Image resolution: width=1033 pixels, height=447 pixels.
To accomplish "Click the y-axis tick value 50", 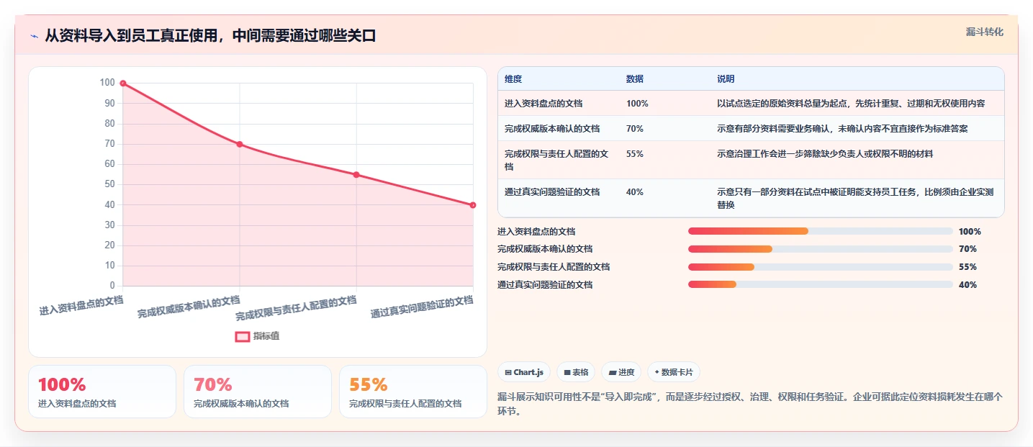I will pyautogui.click(x=109, y=185).
